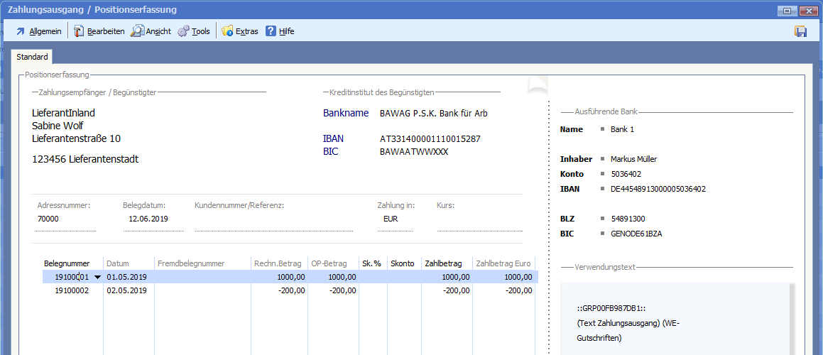
Task: Open the Hilfe menu label
Action: [286, 31]
